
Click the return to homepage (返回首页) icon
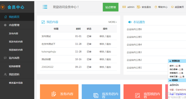click(172, 7)
